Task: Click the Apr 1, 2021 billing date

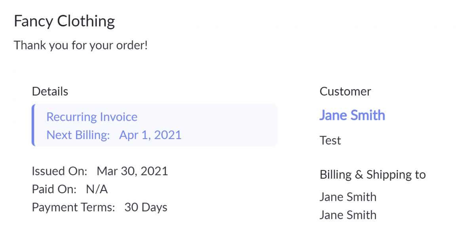Action: click(x=150, y=135)
